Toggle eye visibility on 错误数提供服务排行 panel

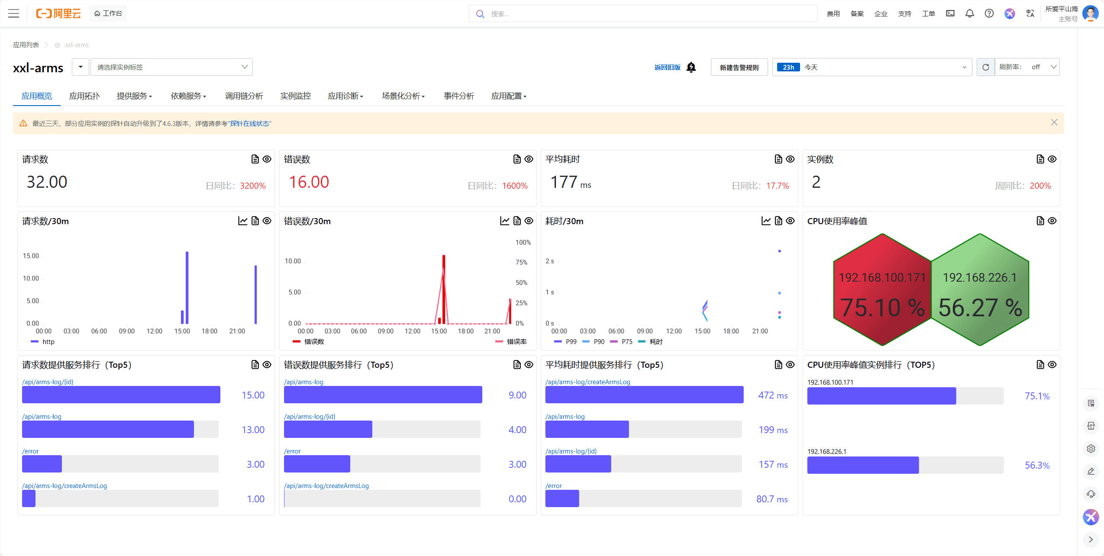529,365
